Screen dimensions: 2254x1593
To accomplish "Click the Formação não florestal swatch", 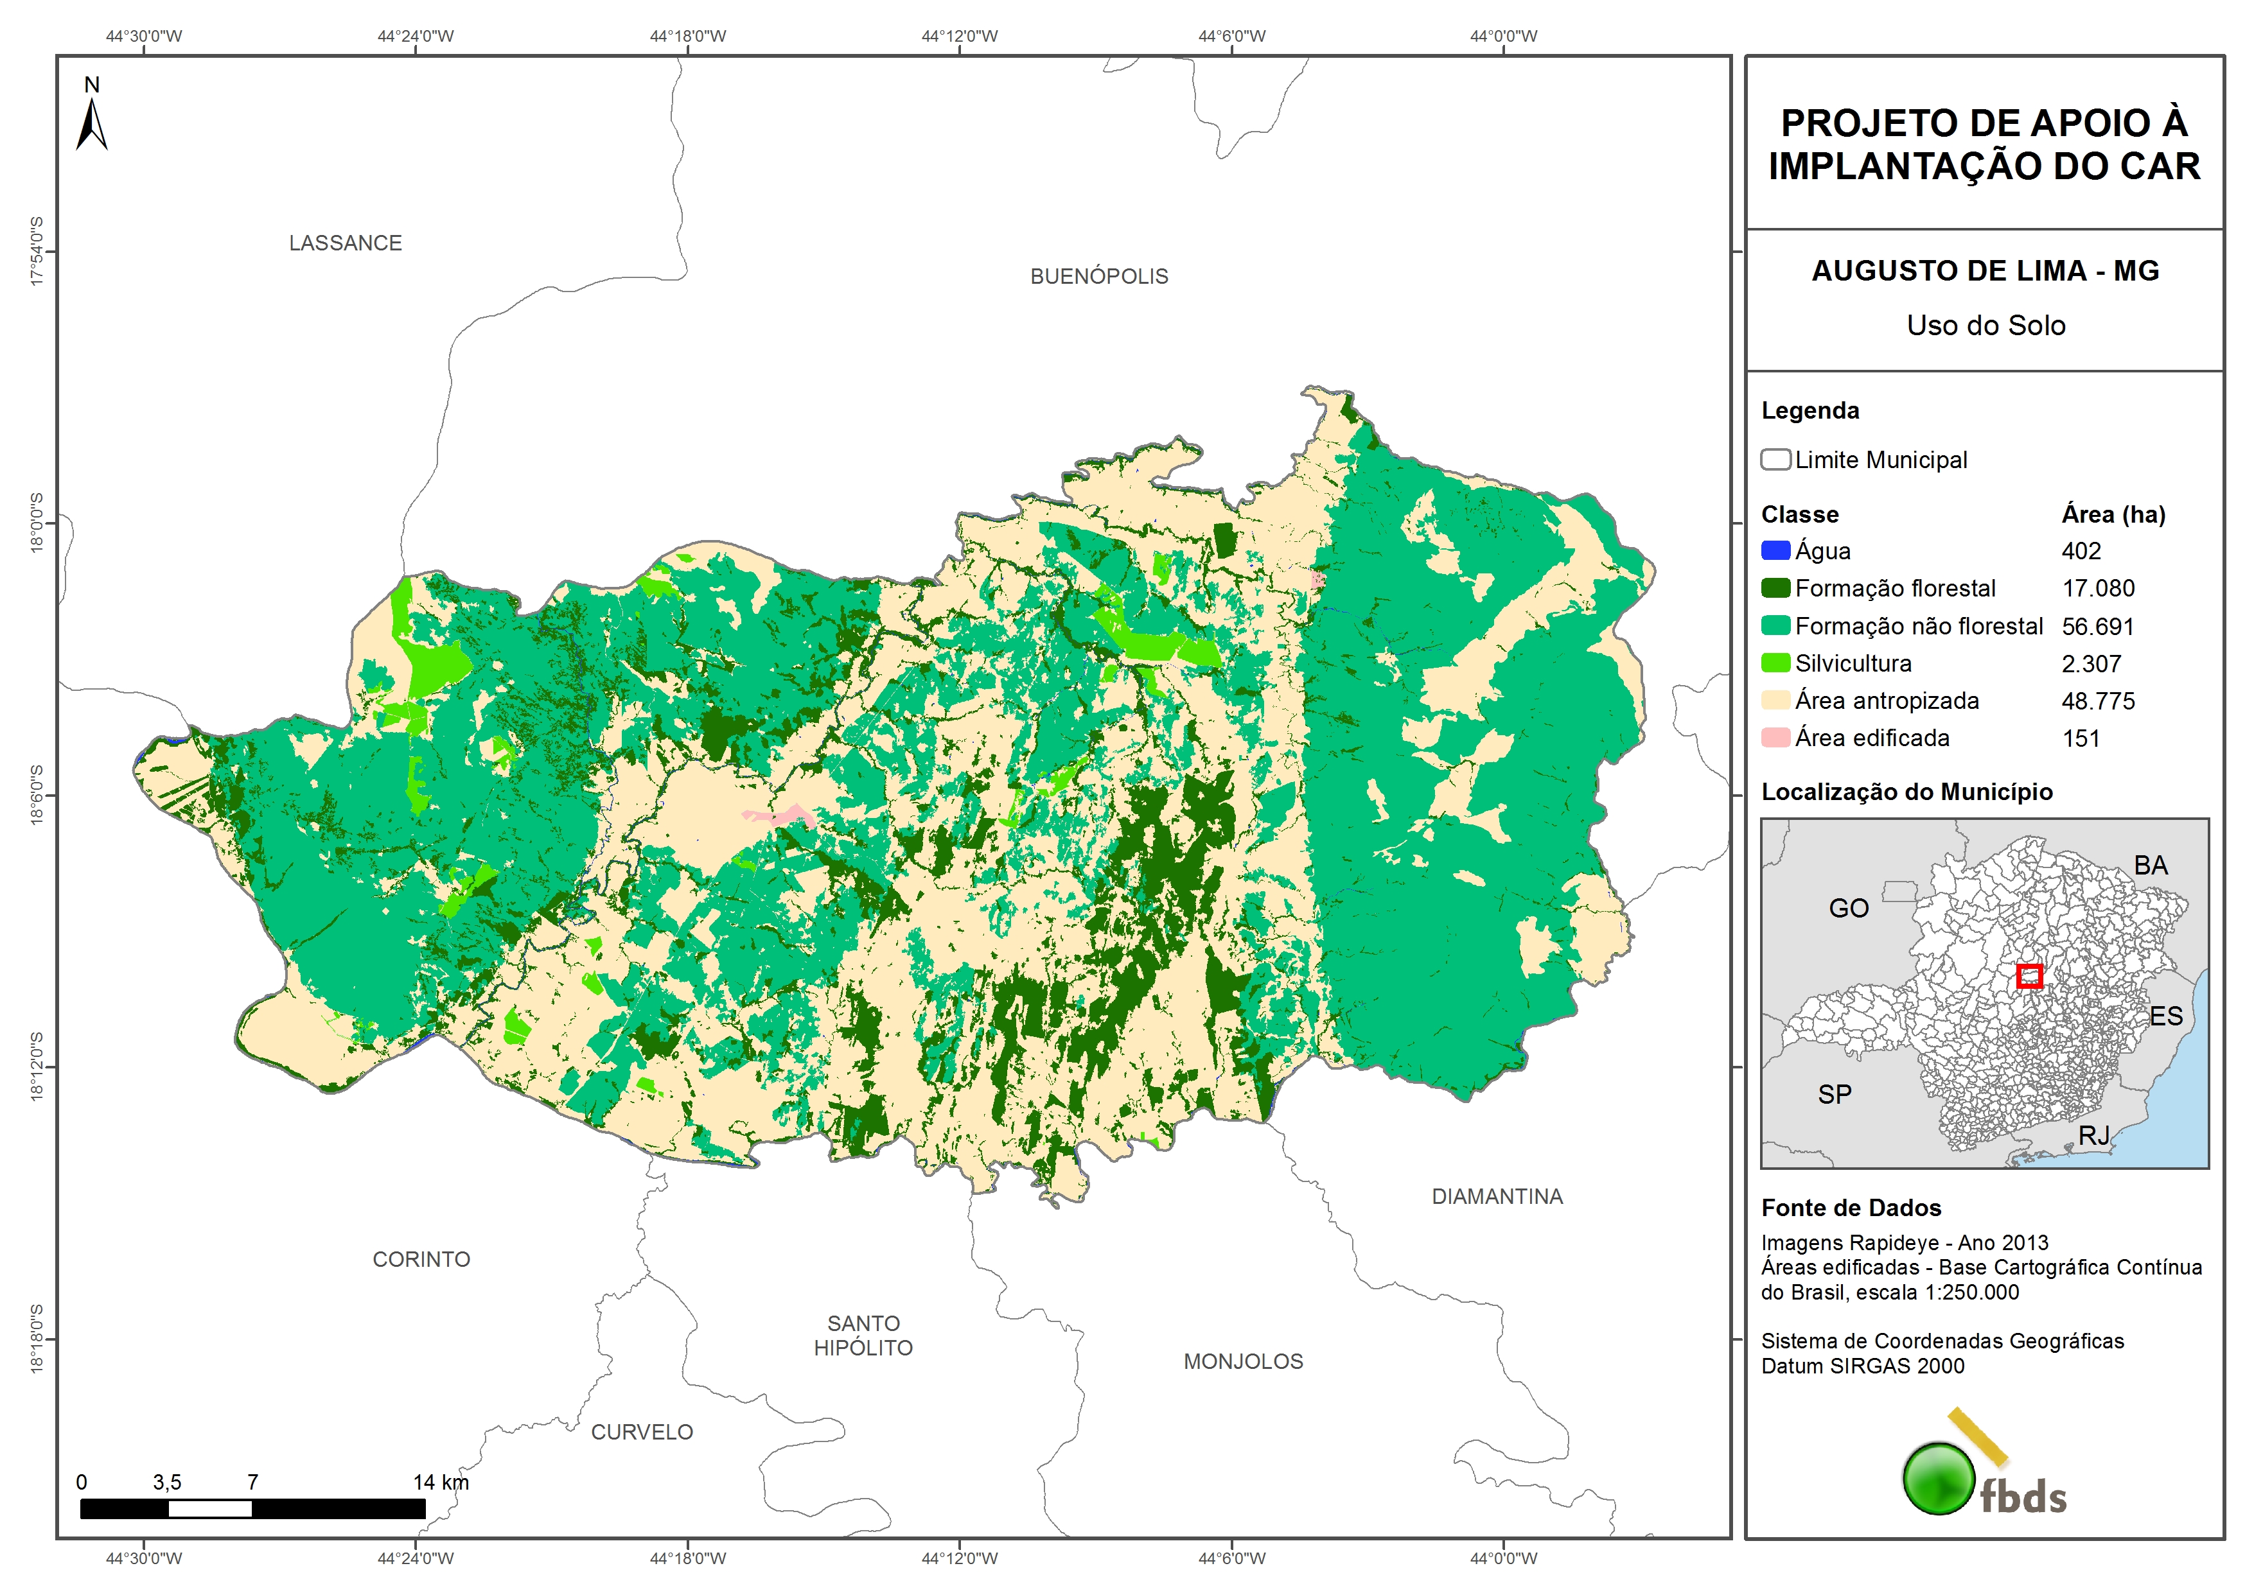I will pyautogui.click(x=1775, y=625).
